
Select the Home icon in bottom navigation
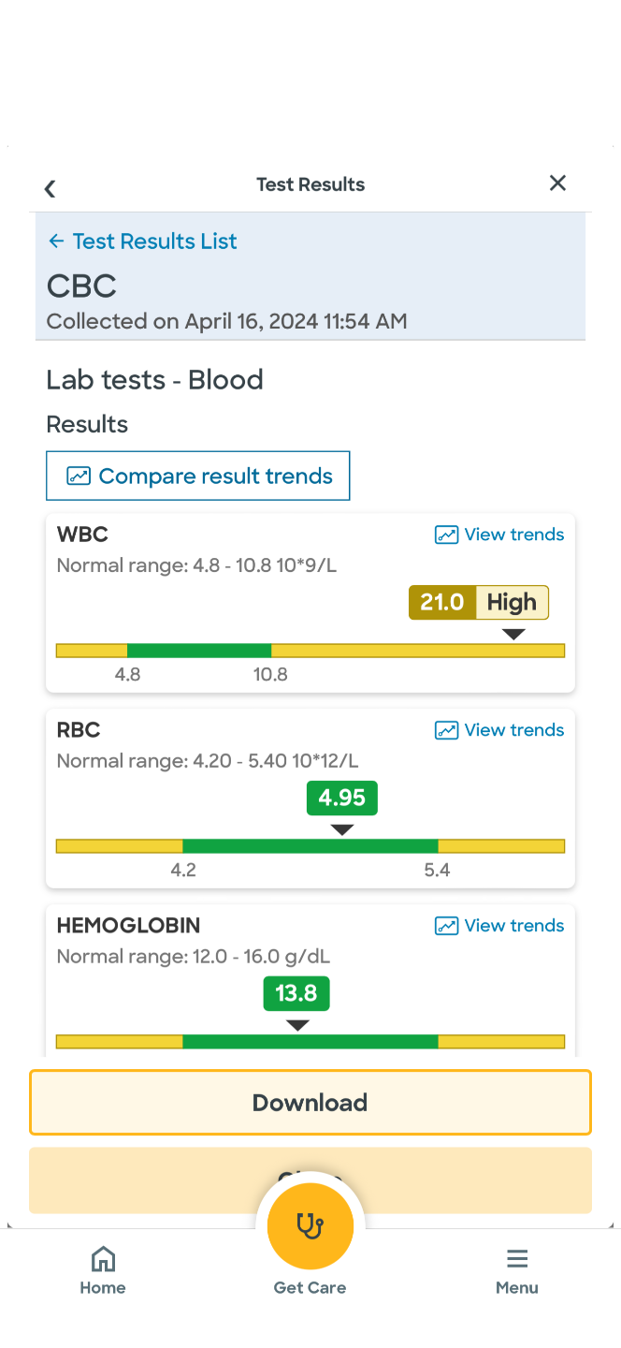point(103,1258)
